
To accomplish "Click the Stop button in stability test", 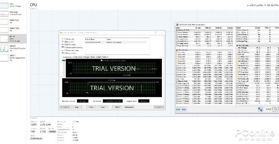I will (77, 107).
